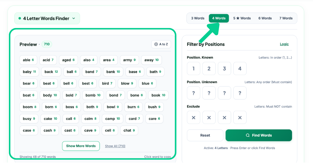This screenshot has width=313, height=163.
Task: Copy the word "cash"
Action: point(50,130)
